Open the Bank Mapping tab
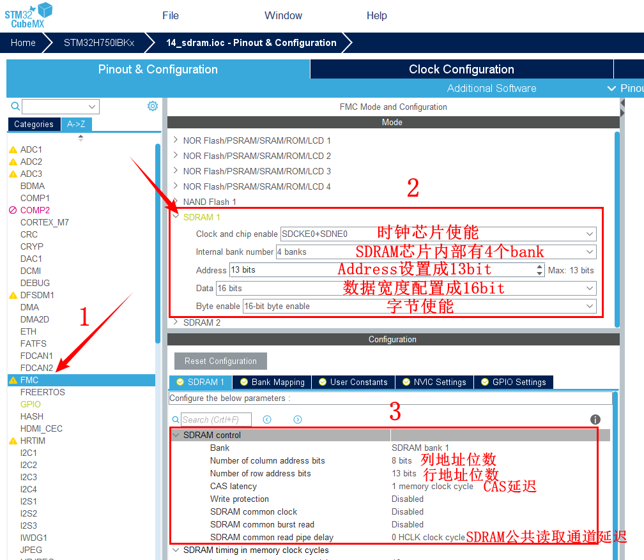 [272, 382]
